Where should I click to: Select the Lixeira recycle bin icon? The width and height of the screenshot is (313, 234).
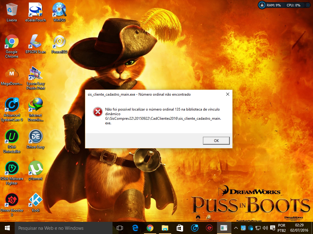[x=12, y=12]
